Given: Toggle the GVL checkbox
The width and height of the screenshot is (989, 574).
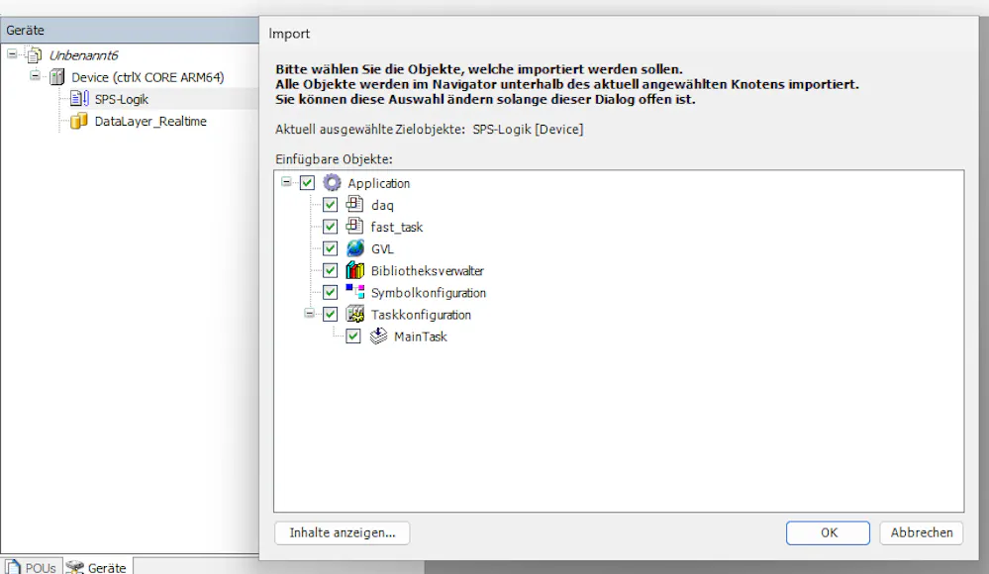Looking at the screenshot, I should tap(331, 248).
